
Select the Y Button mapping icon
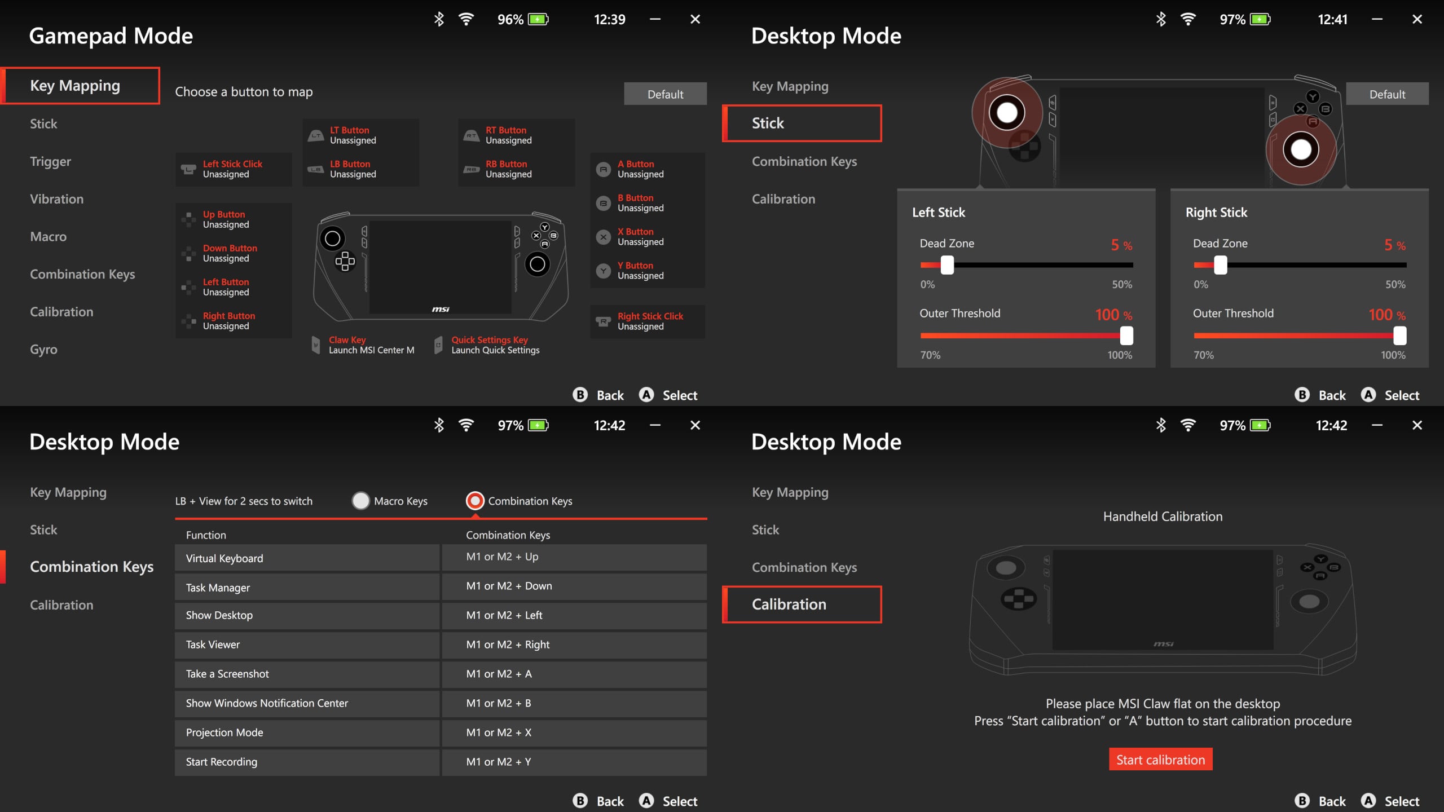[x=604, y=271]
